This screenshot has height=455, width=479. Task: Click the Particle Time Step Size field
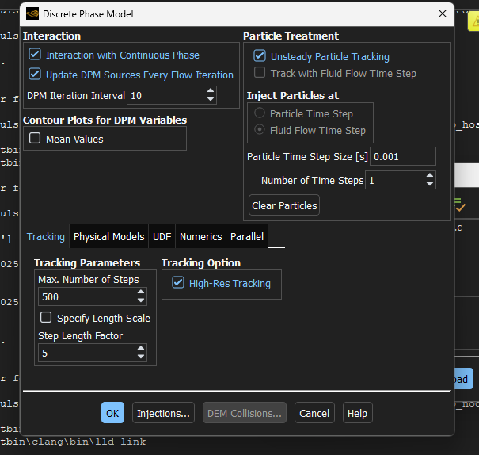(x=402, y=156)
